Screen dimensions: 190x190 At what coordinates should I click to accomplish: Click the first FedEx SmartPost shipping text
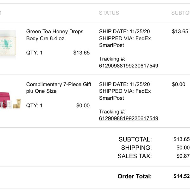pyautogui.click(x=125, y=42)
